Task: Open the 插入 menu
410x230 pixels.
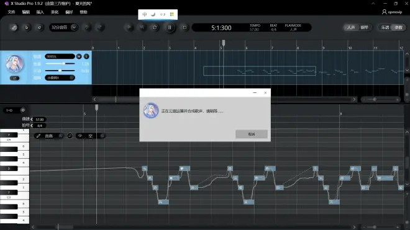Action: coord(40,12)
